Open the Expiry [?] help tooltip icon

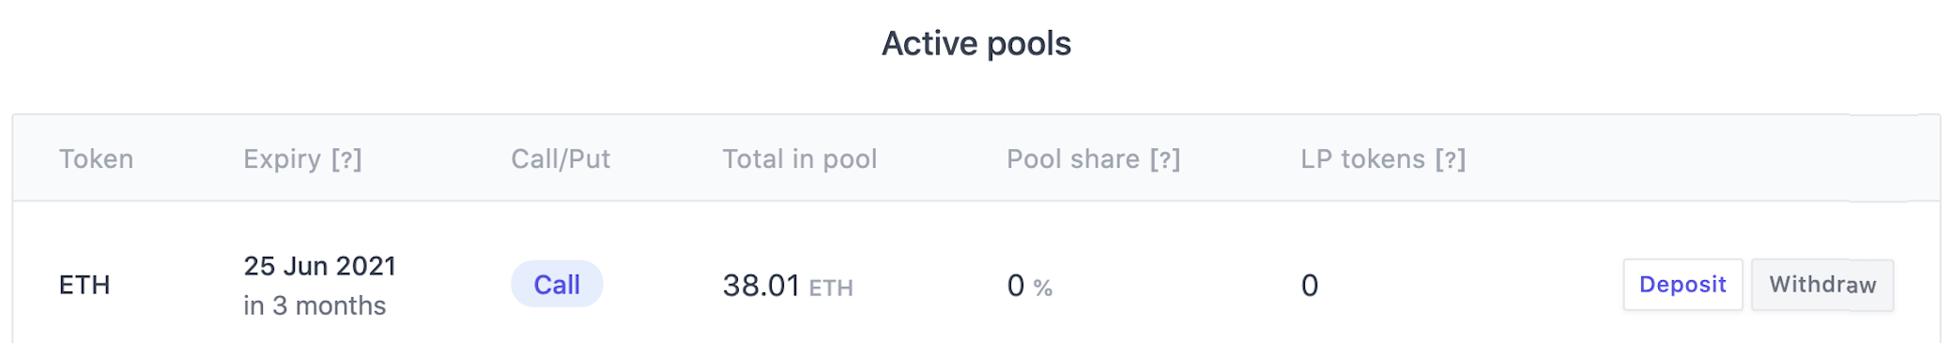[x=346, y=159]
